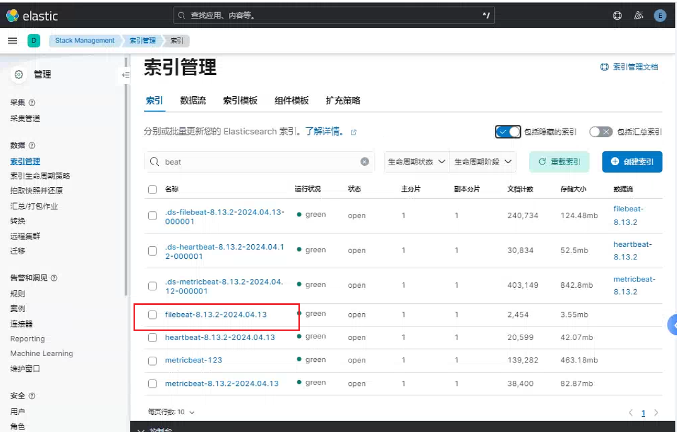The image size is (677, 432).
Task: Check the metricbeat-123 row checkbox
Action: click(x=152, y=361)
